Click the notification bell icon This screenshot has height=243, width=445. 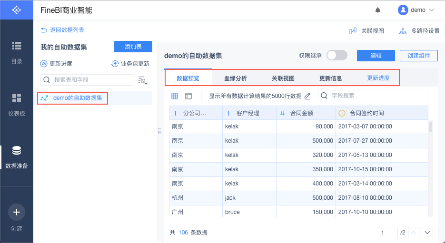[x=378, y=10]
